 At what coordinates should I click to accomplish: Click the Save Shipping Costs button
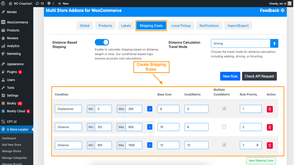(261, 160)
